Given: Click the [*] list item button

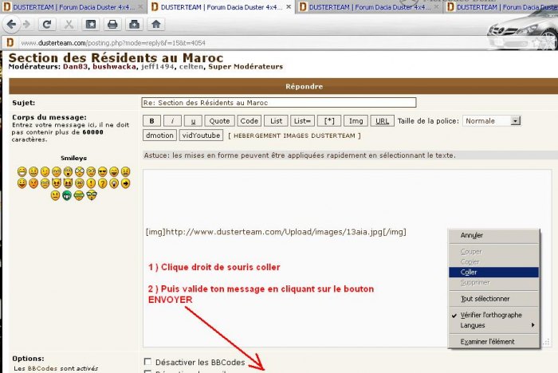Looking at the screenshot, I should [x=329, y=121].
